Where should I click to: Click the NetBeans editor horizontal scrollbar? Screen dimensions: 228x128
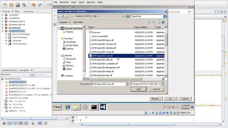[x=129, y=124]
